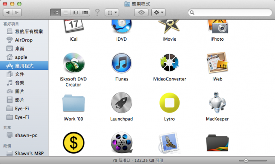The width and height of the screenshot is (275, 164).
Task: Click the iVideoConverter label text
Action: click(x=169, y=79)
